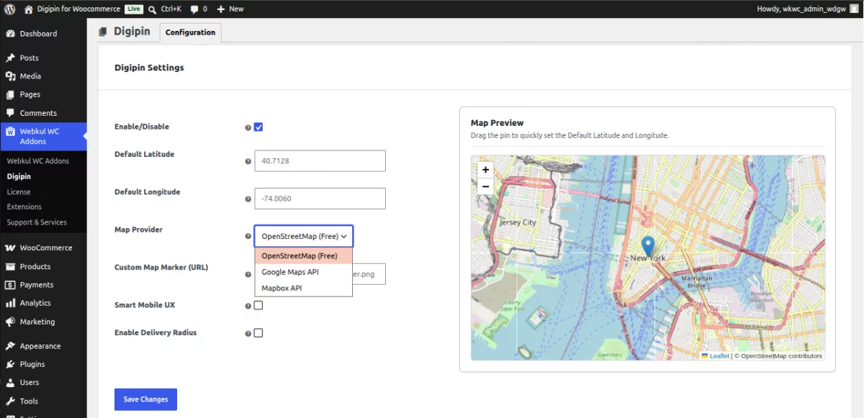
Task: Click the Webkul WC Addons icon
Action: [x=10, y=132]
